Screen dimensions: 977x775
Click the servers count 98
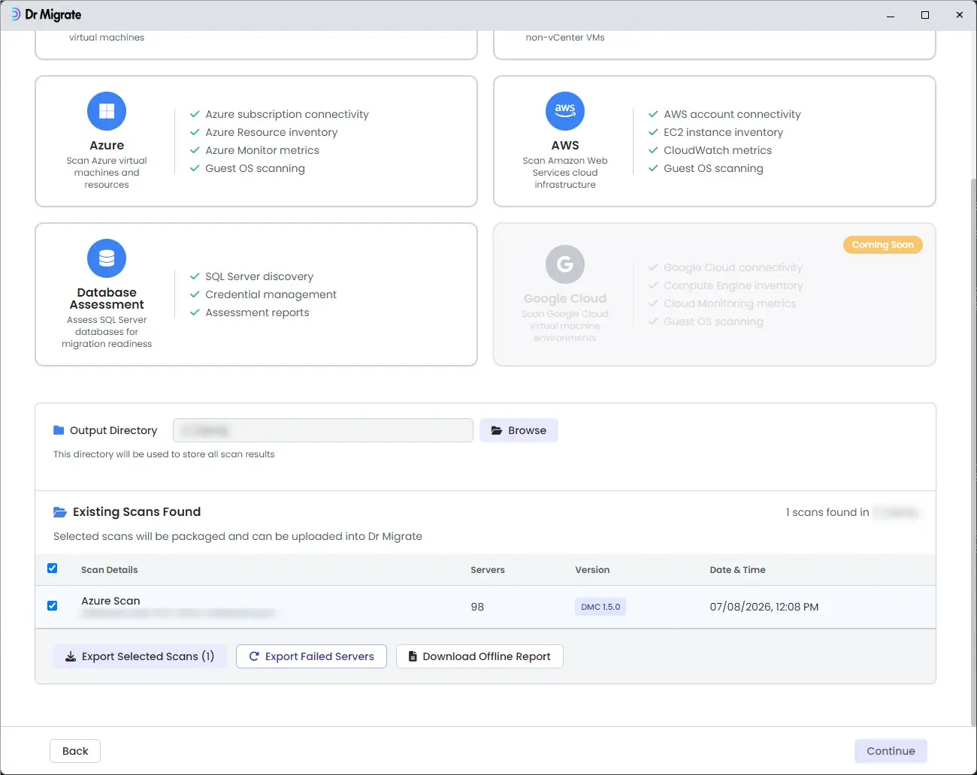[477, 607]
